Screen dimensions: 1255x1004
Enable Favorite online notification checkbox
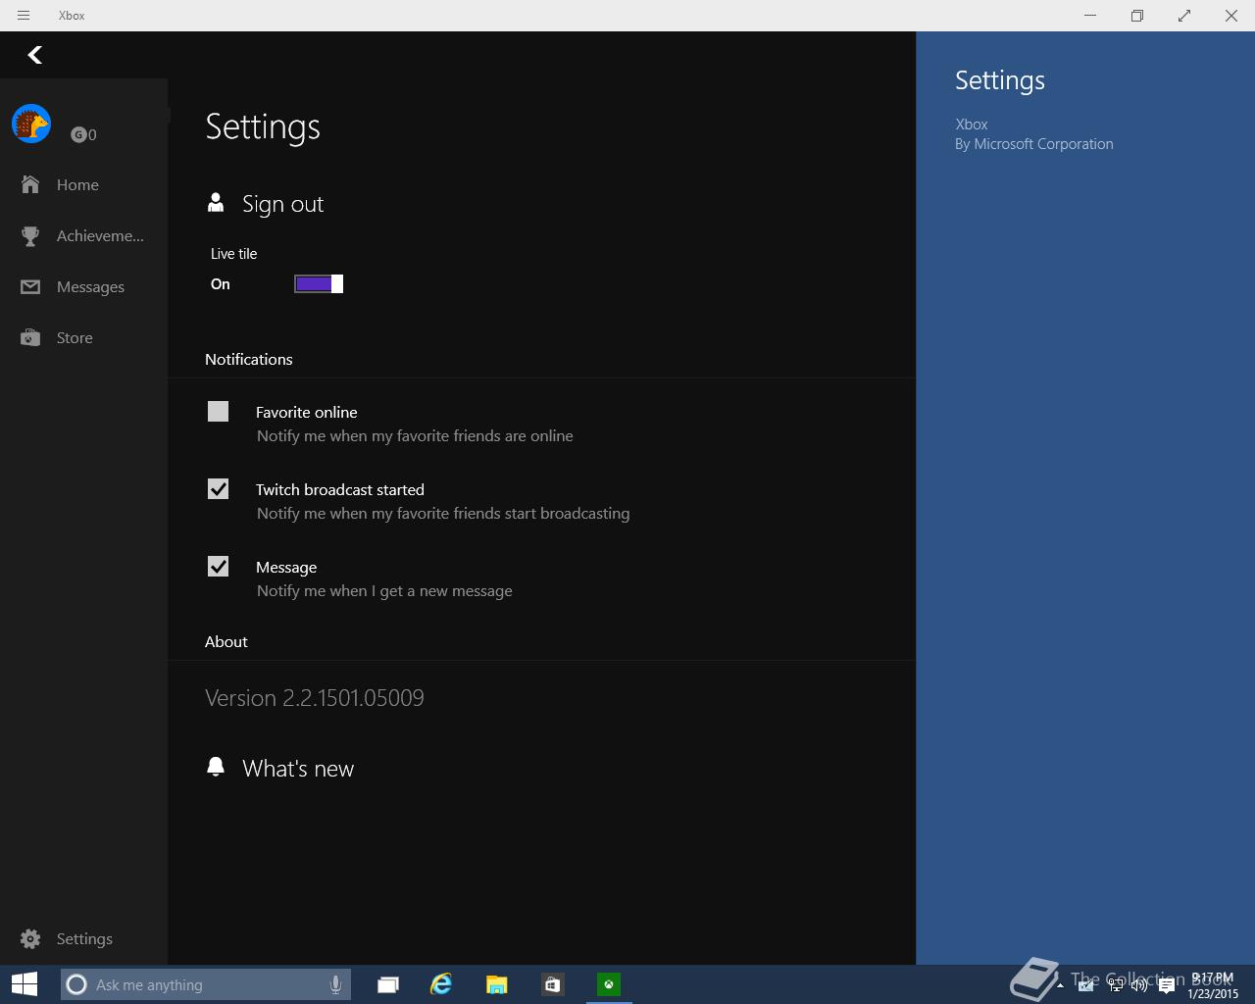pos(218,412)
